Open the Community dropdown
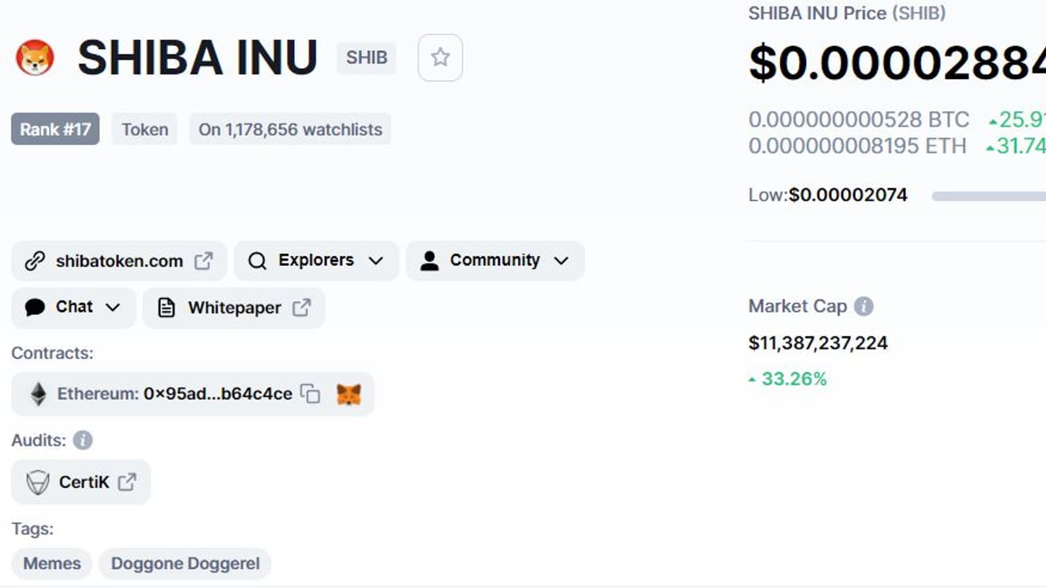1046x588 pixels. (495, 261)
